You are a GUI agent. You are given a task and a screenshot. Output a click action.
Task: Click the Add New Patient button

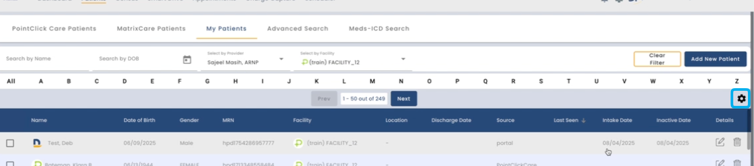click(715, 59)
